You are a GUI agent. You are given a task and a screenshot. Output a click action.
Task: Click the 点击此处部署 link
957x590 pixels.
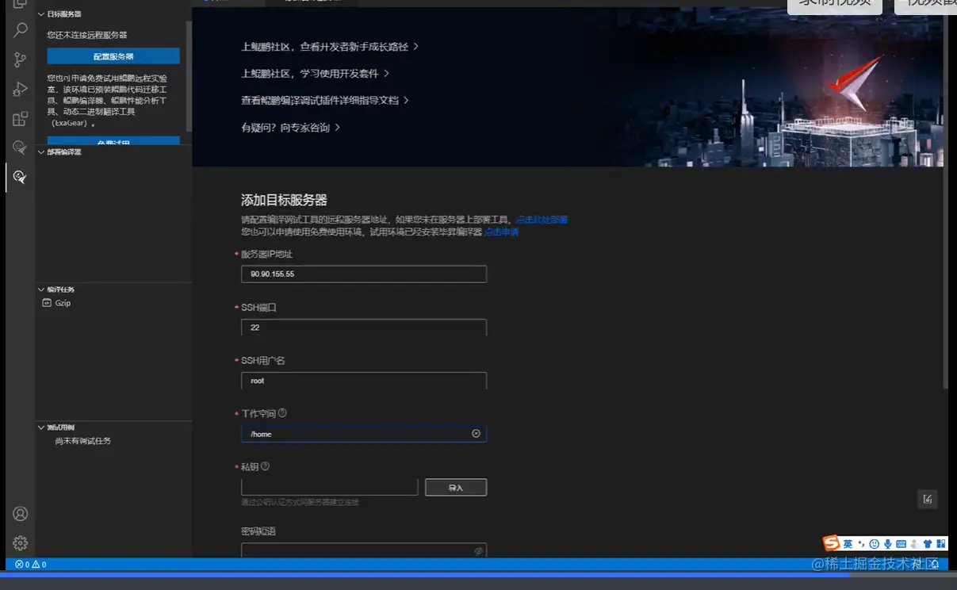click(x=542, y=220)
